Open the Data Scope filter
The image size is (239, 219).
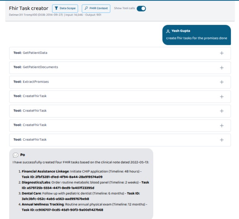coord(65,8)
